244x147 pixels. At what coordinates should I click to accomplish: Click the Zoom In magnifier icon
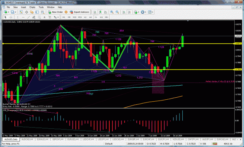point(112,12)
